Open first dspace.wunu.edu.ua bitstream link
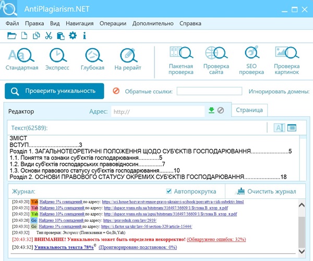This screenshot has height=261, width=313. tap(166, 208)
